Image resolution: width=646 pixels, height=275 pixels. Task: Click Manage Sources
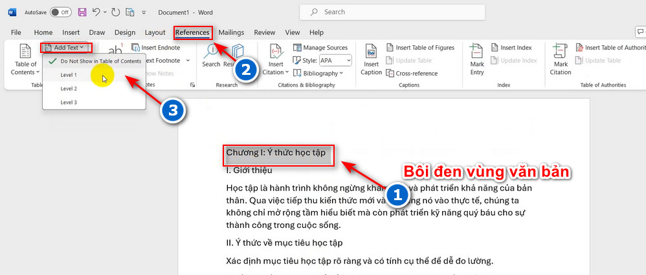tap(320, 48)
